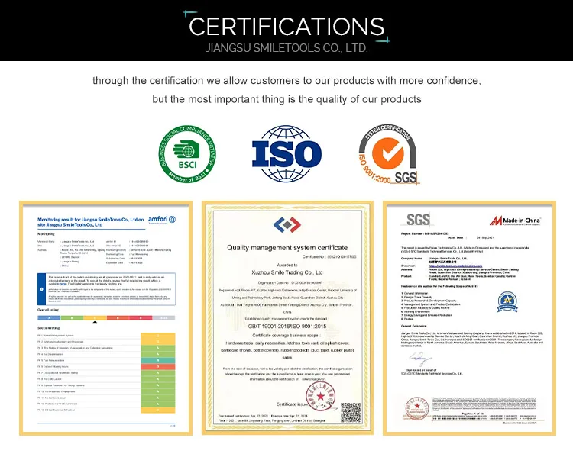Click the red D rating cell
This screenshot has width=573, height=470.
pyautogui.click(x=158, y=366)
